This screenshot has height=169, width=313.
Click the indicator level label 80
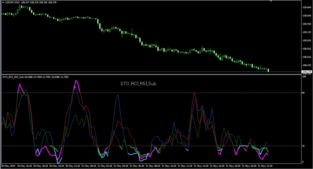point(303,93)
